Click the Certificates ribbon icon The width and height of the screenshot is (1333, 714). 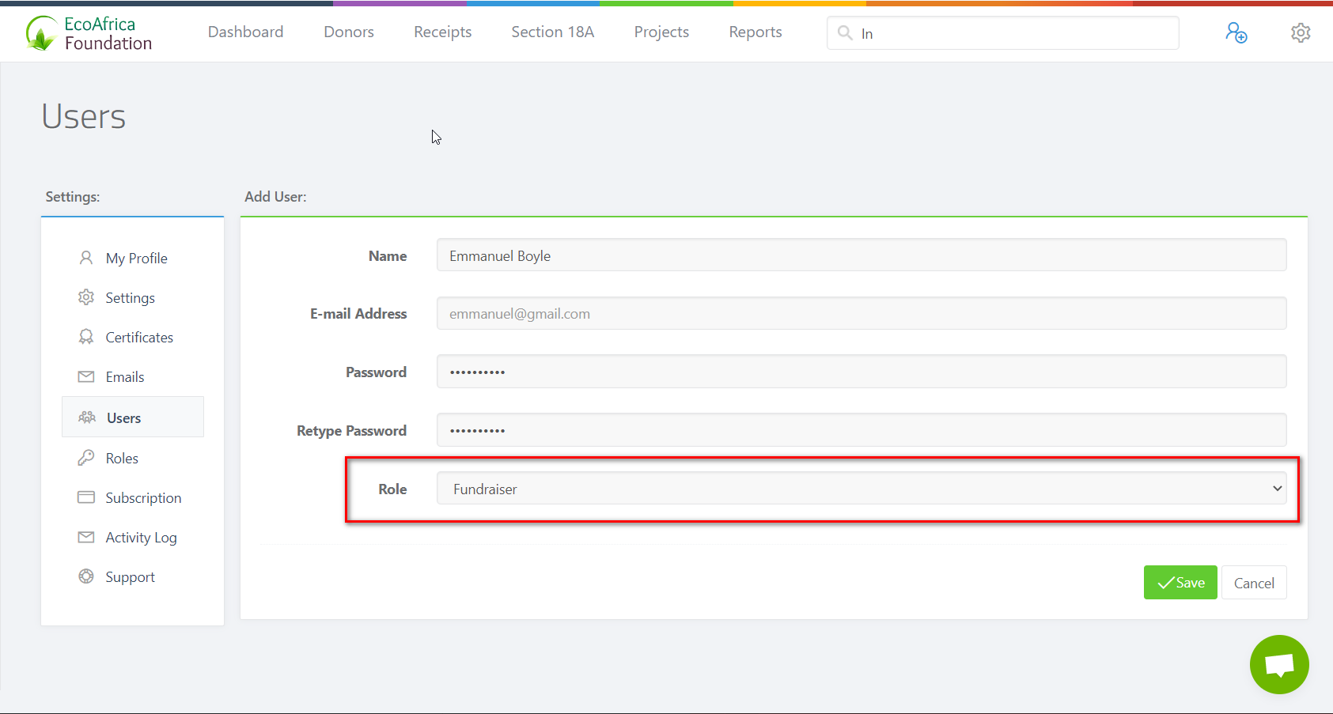coord(86,337)
